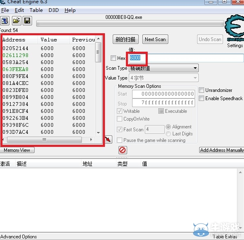Open the D3D menu

pyautogui.click(x=53, y=10)
